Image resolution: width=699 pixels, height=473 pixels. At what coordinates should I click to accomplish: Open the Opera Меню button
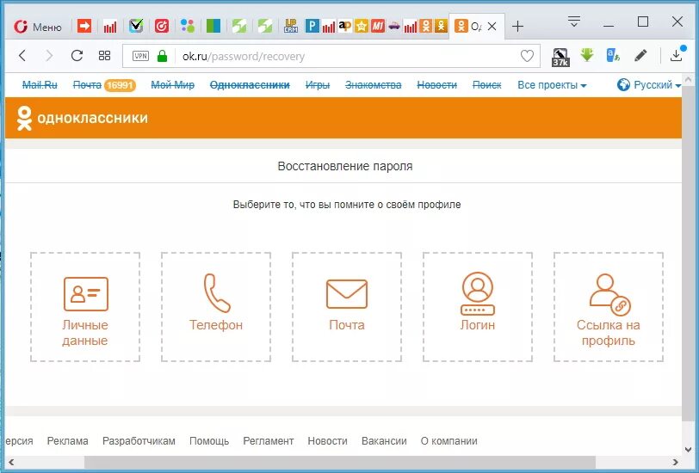pos(38,27)
